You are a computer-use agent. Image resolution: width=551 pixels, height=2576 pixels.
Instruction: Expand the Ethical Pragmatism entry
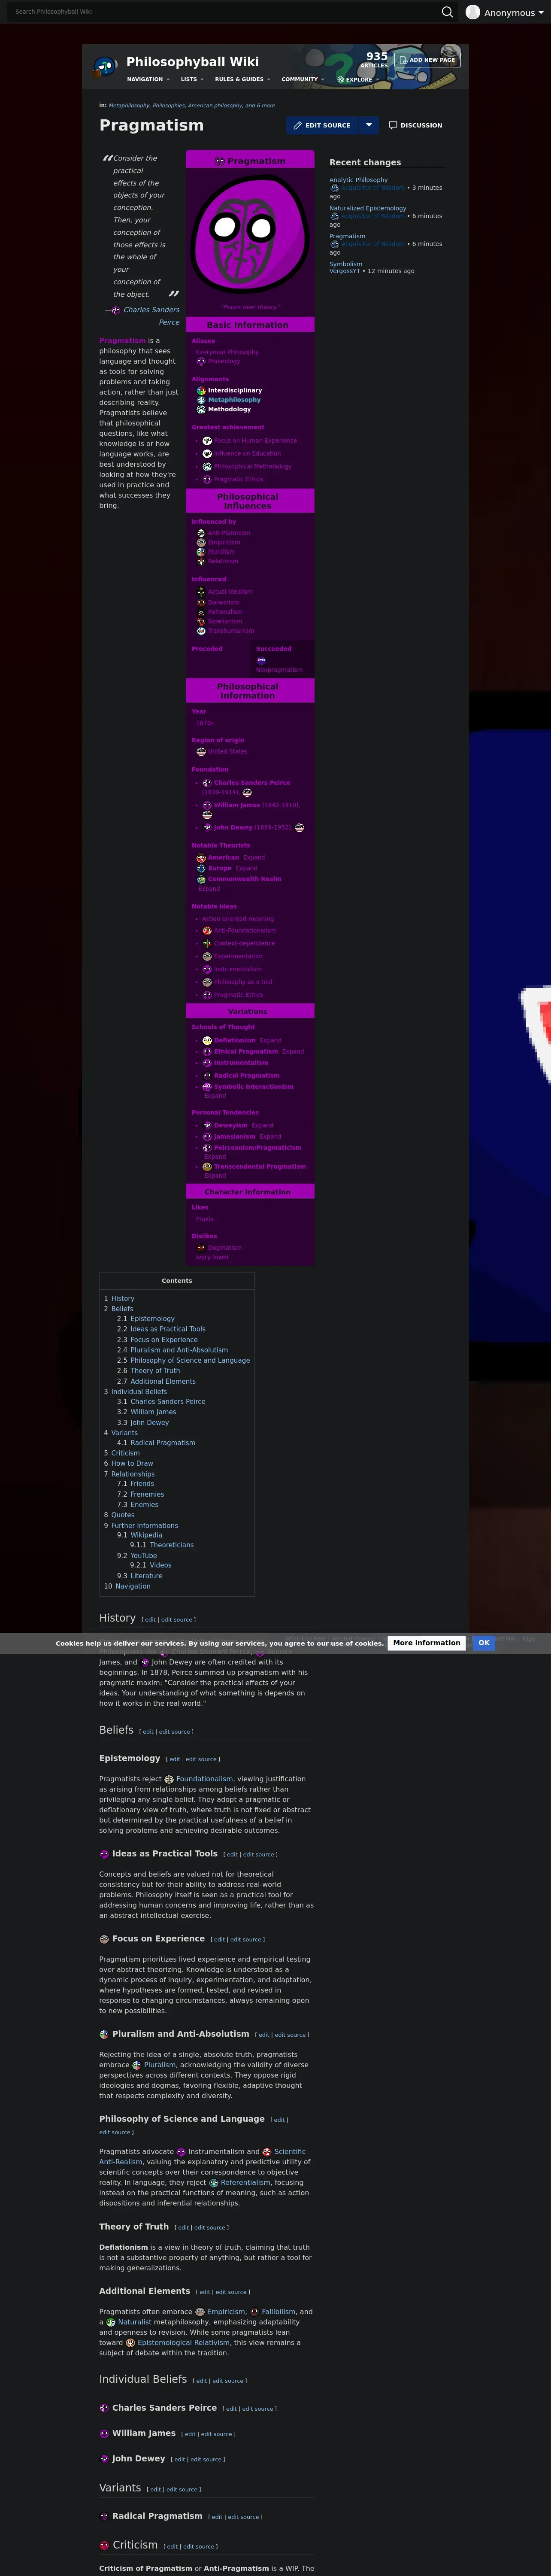point(293,1051)
